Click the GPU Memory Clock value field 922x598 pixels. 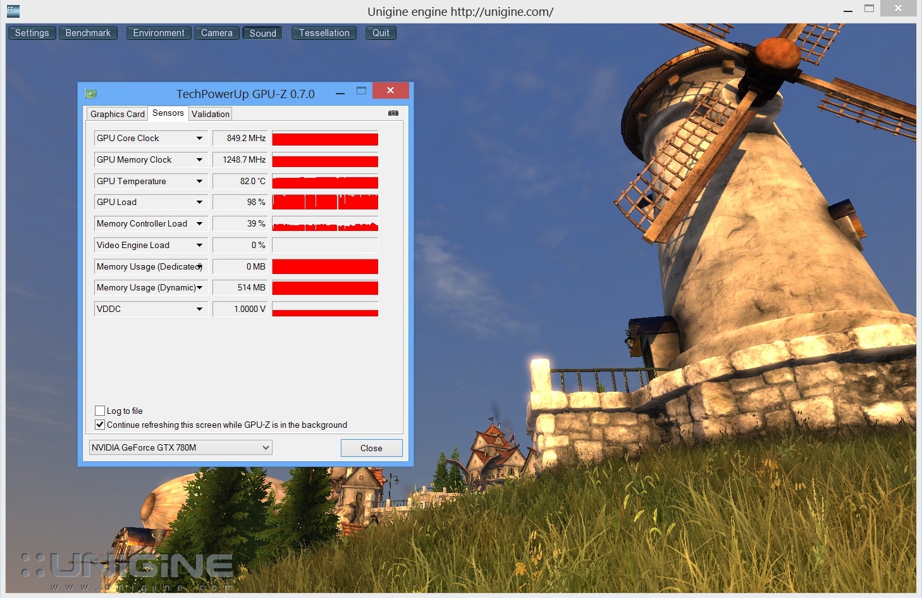[240, 159]
